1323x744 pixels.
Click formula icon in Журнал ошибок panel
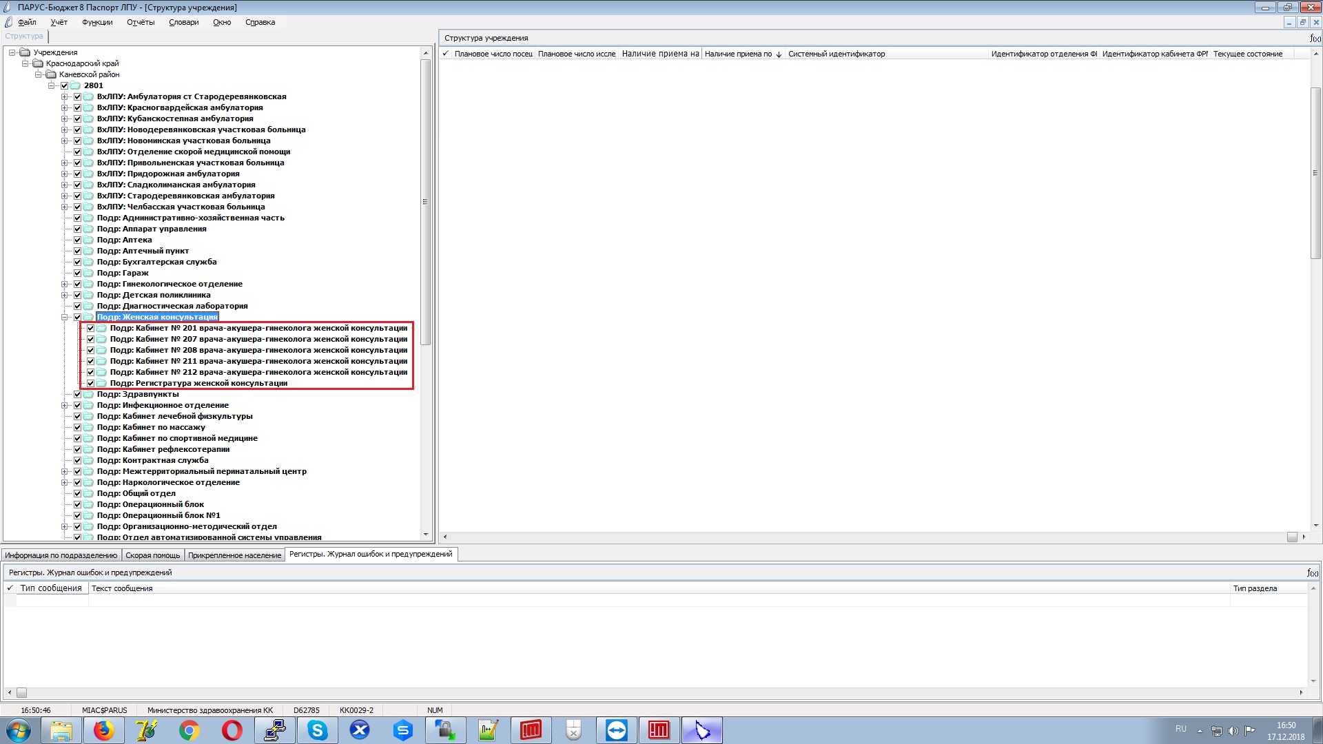(x=1312, y=572)
